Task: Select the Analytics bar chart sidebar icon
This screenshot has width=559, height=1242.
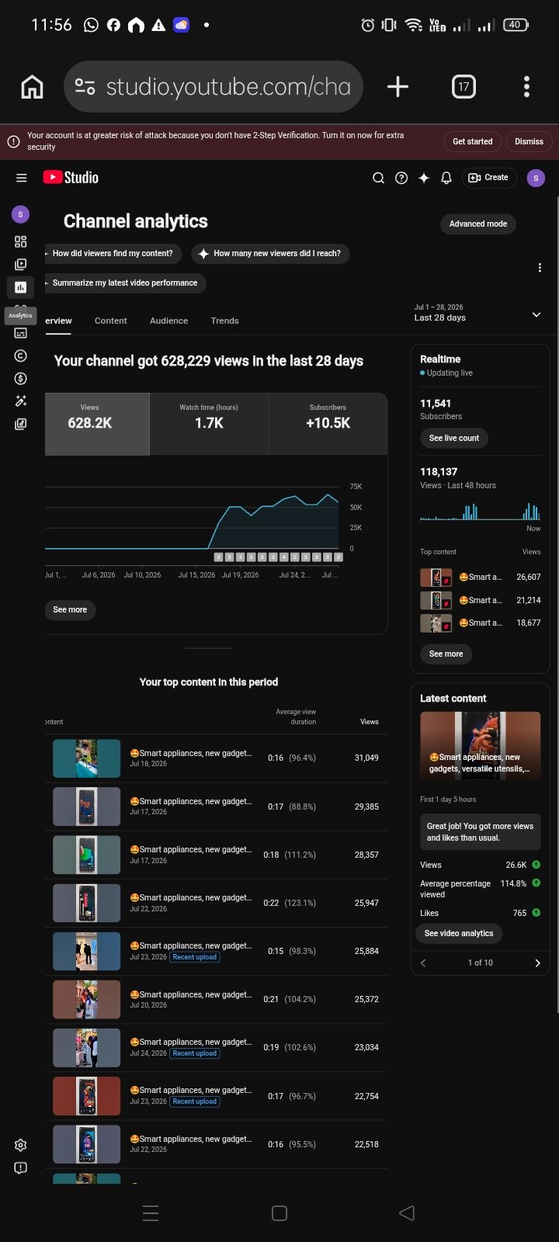Action: pyautogui.click(x=21, y=287)
